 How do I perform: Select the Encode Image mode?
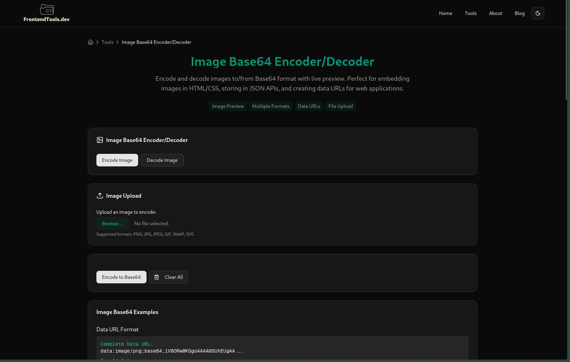tap(117, 160)
